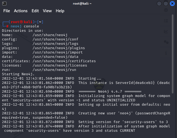The image size is (177, 138).
Task: Click the /usr/share/neo4j/certificates path text
Action: tap(64, 61)
